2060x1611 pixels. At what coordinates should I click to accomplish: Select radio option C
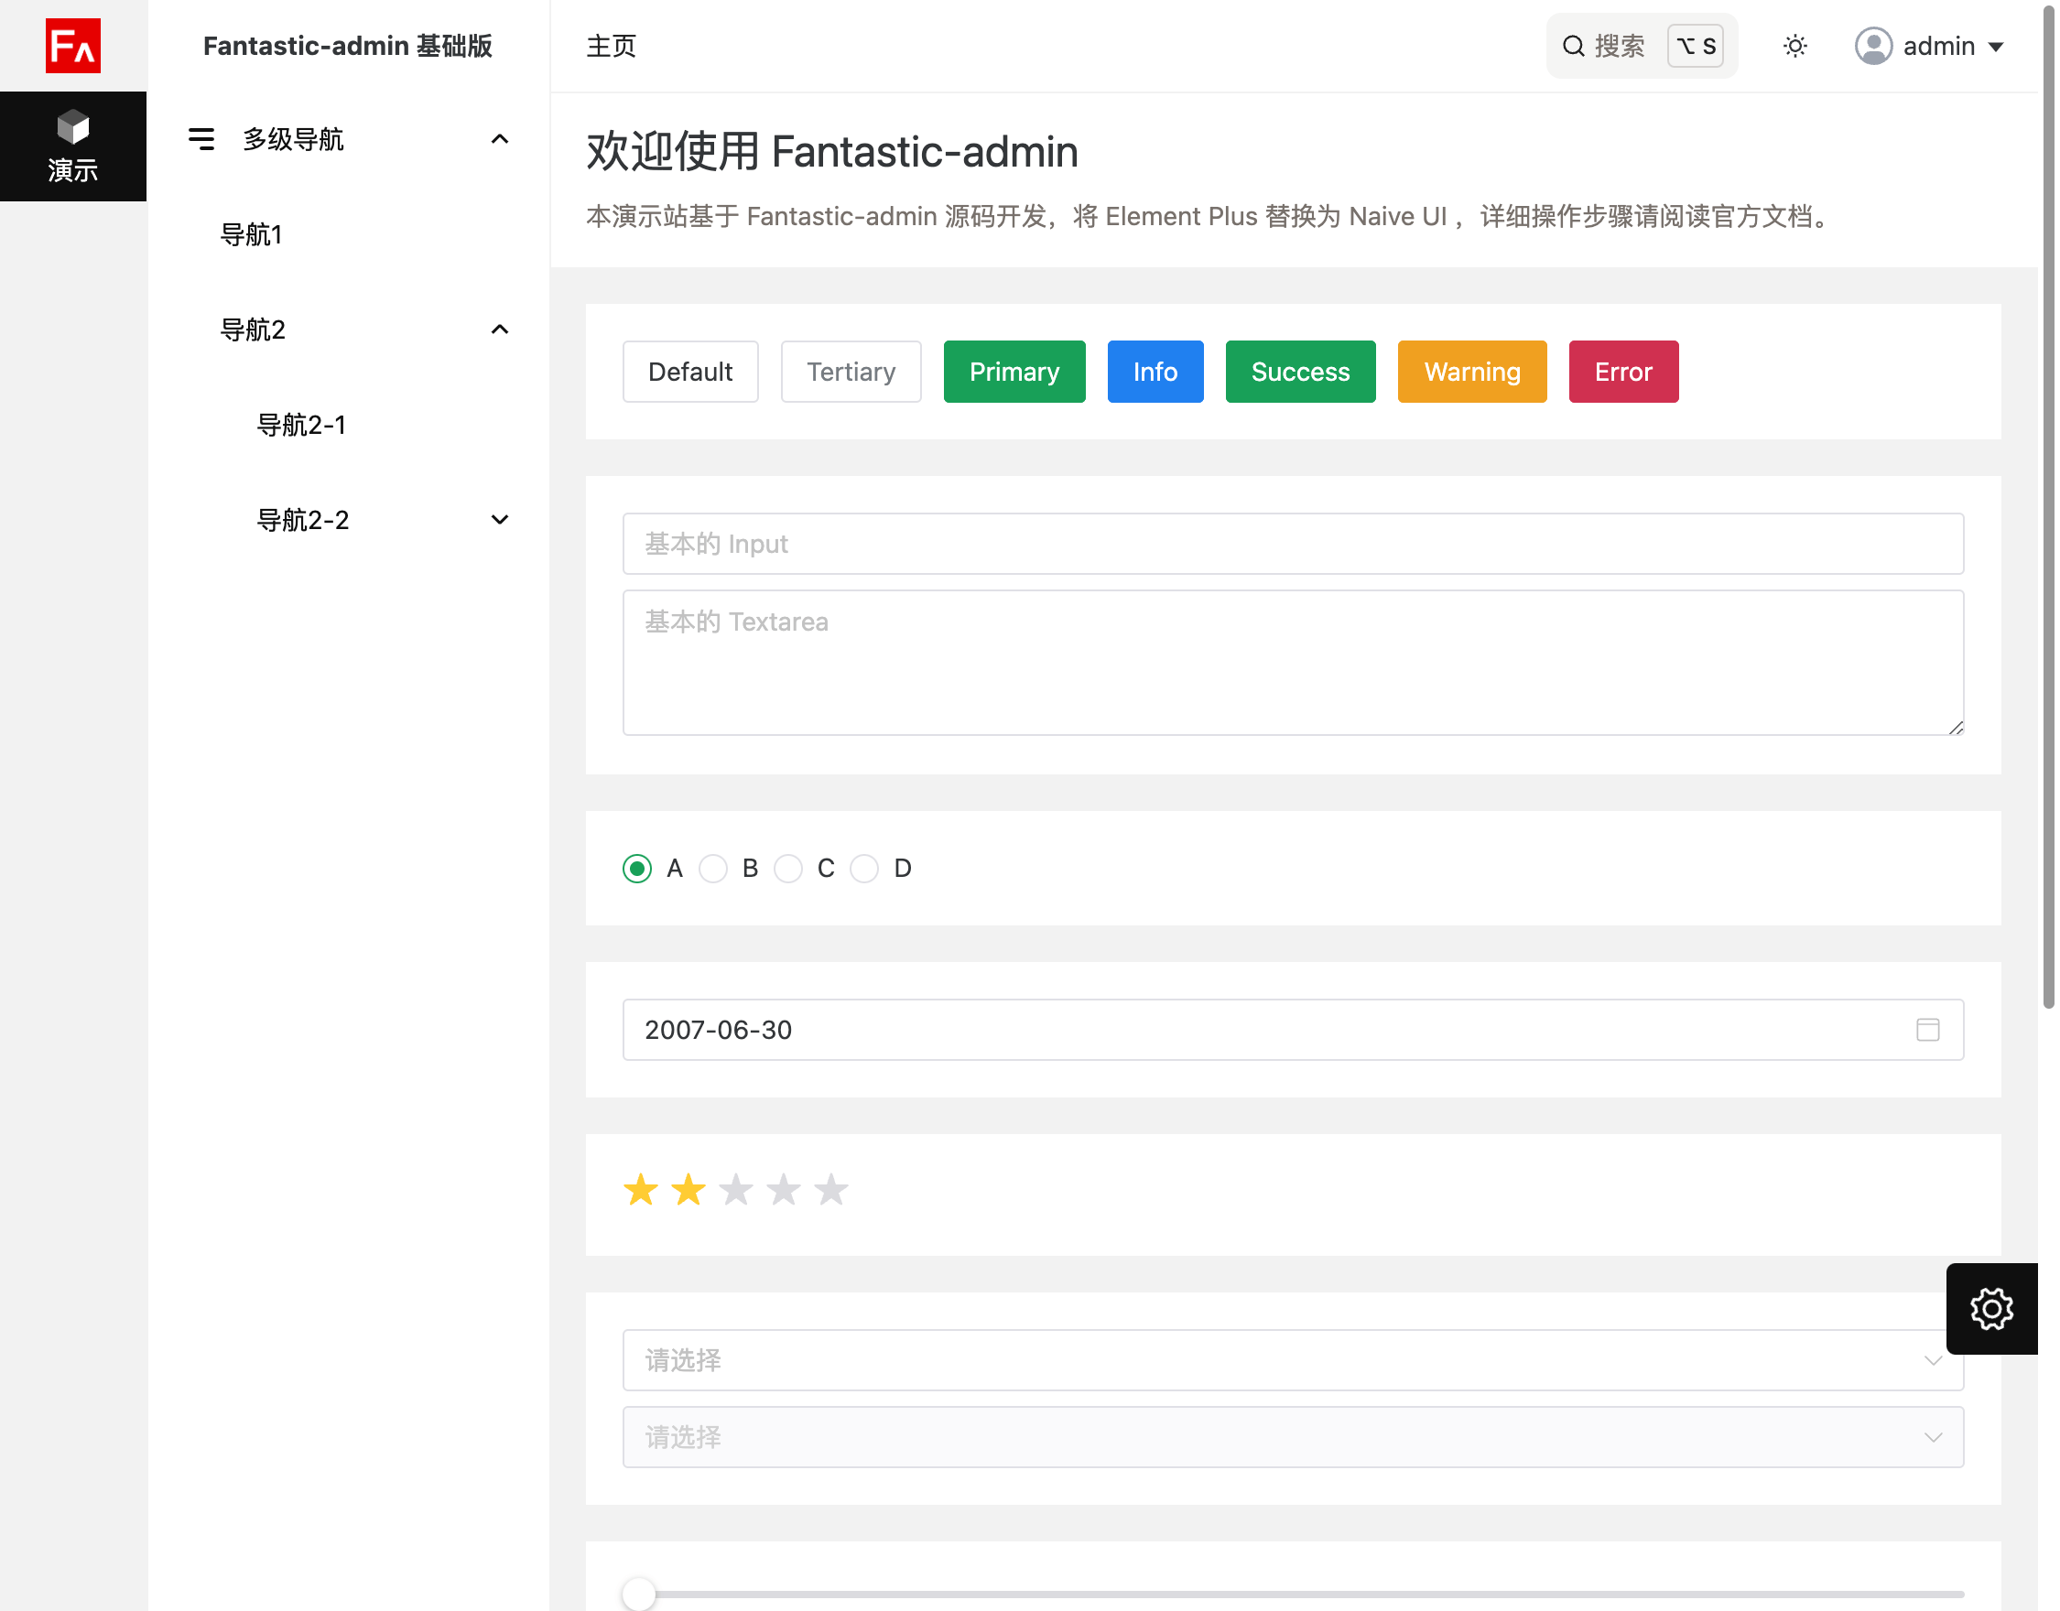click(x=788, y=869)
